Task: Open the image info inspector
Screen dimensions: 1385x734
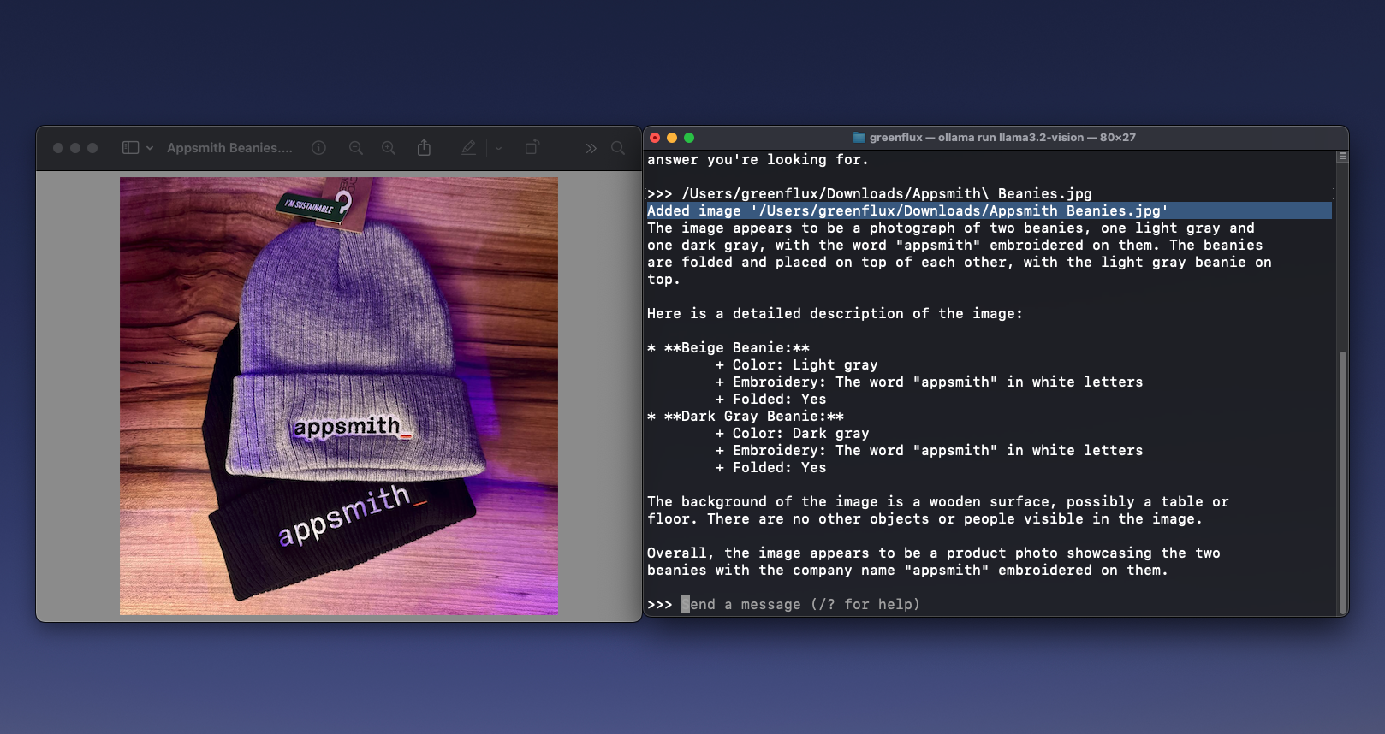Action: (x=318, y=148)
